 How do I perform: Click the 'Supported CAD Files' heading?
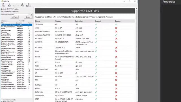point(85,11)
